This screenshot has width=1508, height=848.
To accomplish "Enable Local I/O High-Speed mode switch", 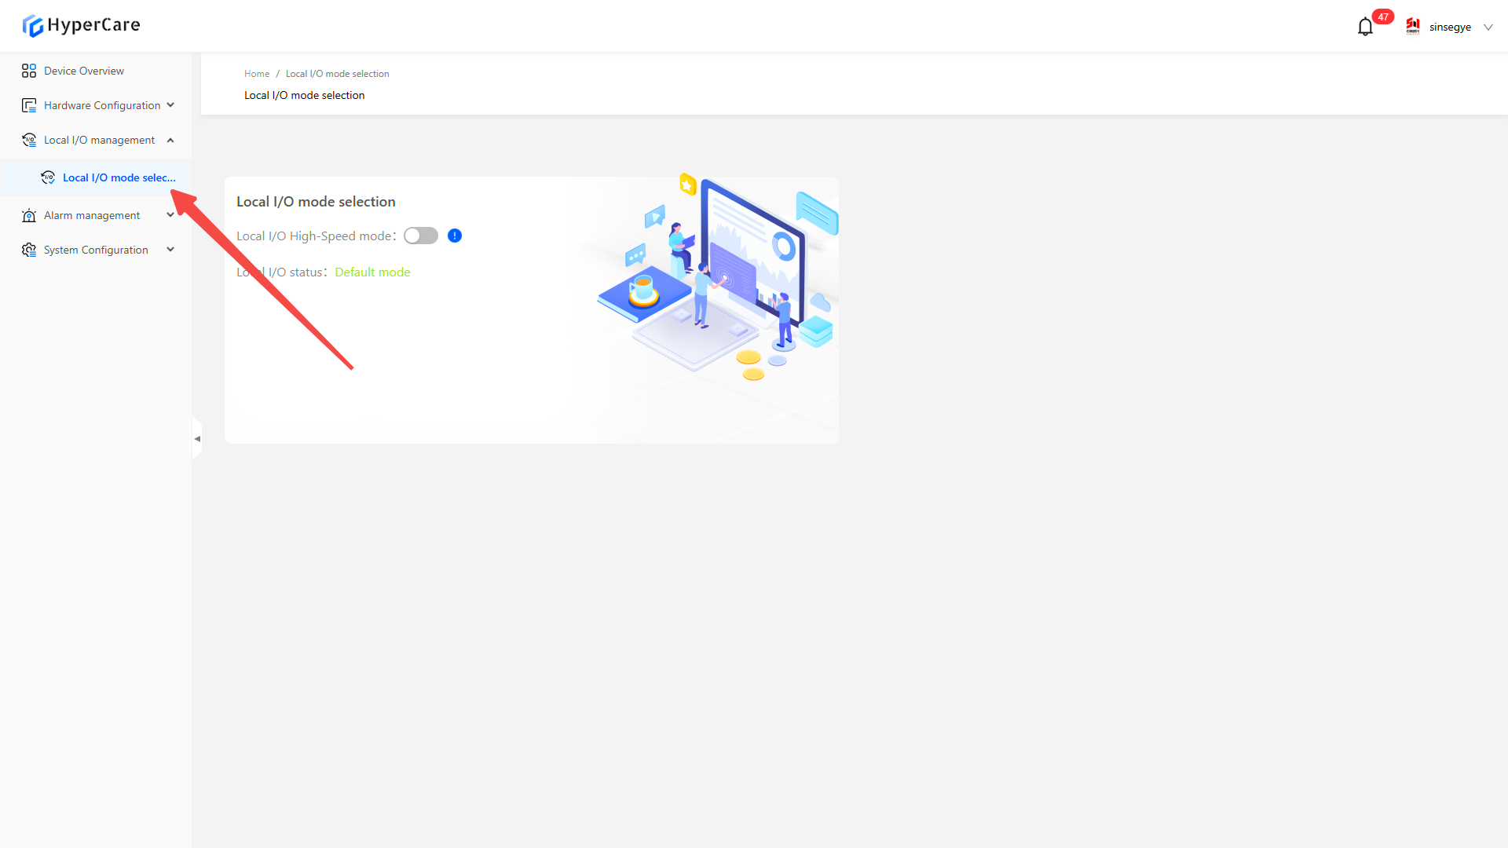I will pyautogui.click(x=421, y=236).
